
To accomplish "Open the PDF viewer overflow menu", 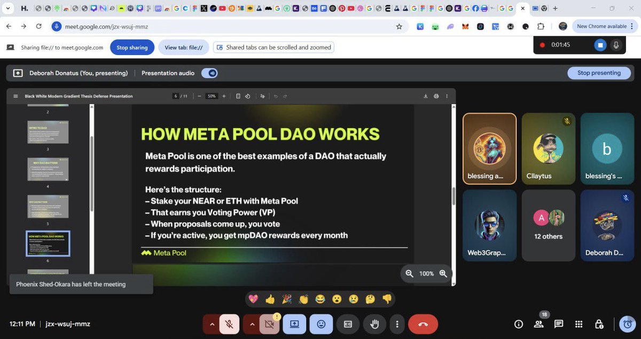I will point(447,96).
